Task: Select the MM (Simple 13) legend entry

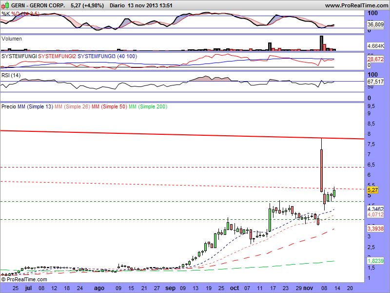Action: [x=35, y=106]
